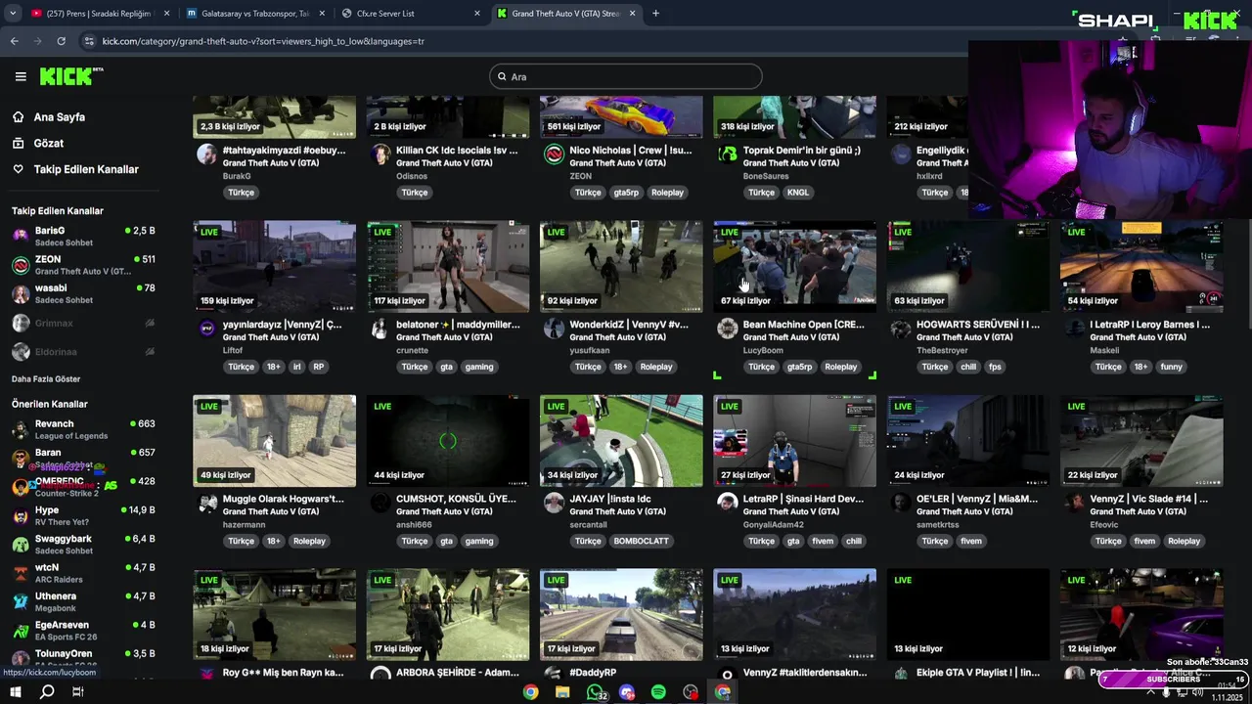Click fps tag under HOGWARTS stream
The image size is (1252, 704).
[x=995, y=367]
